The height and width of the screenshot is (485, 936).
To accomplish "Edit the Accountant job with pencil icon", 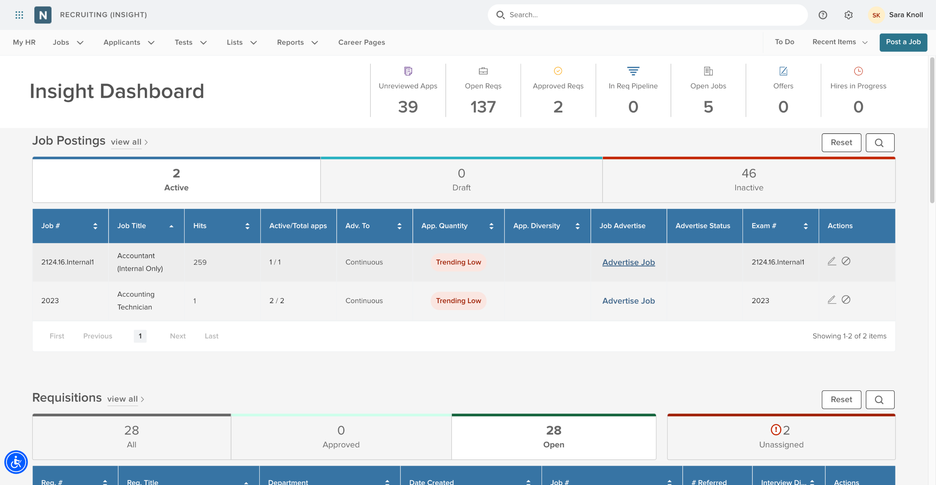I will tap(832, 261).
